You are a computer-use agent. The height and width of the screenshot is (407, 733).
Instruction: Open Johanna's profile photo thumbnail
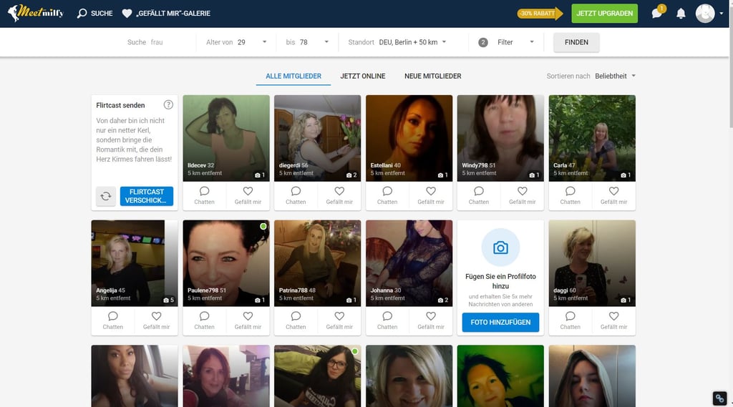[x=409, y=262]
